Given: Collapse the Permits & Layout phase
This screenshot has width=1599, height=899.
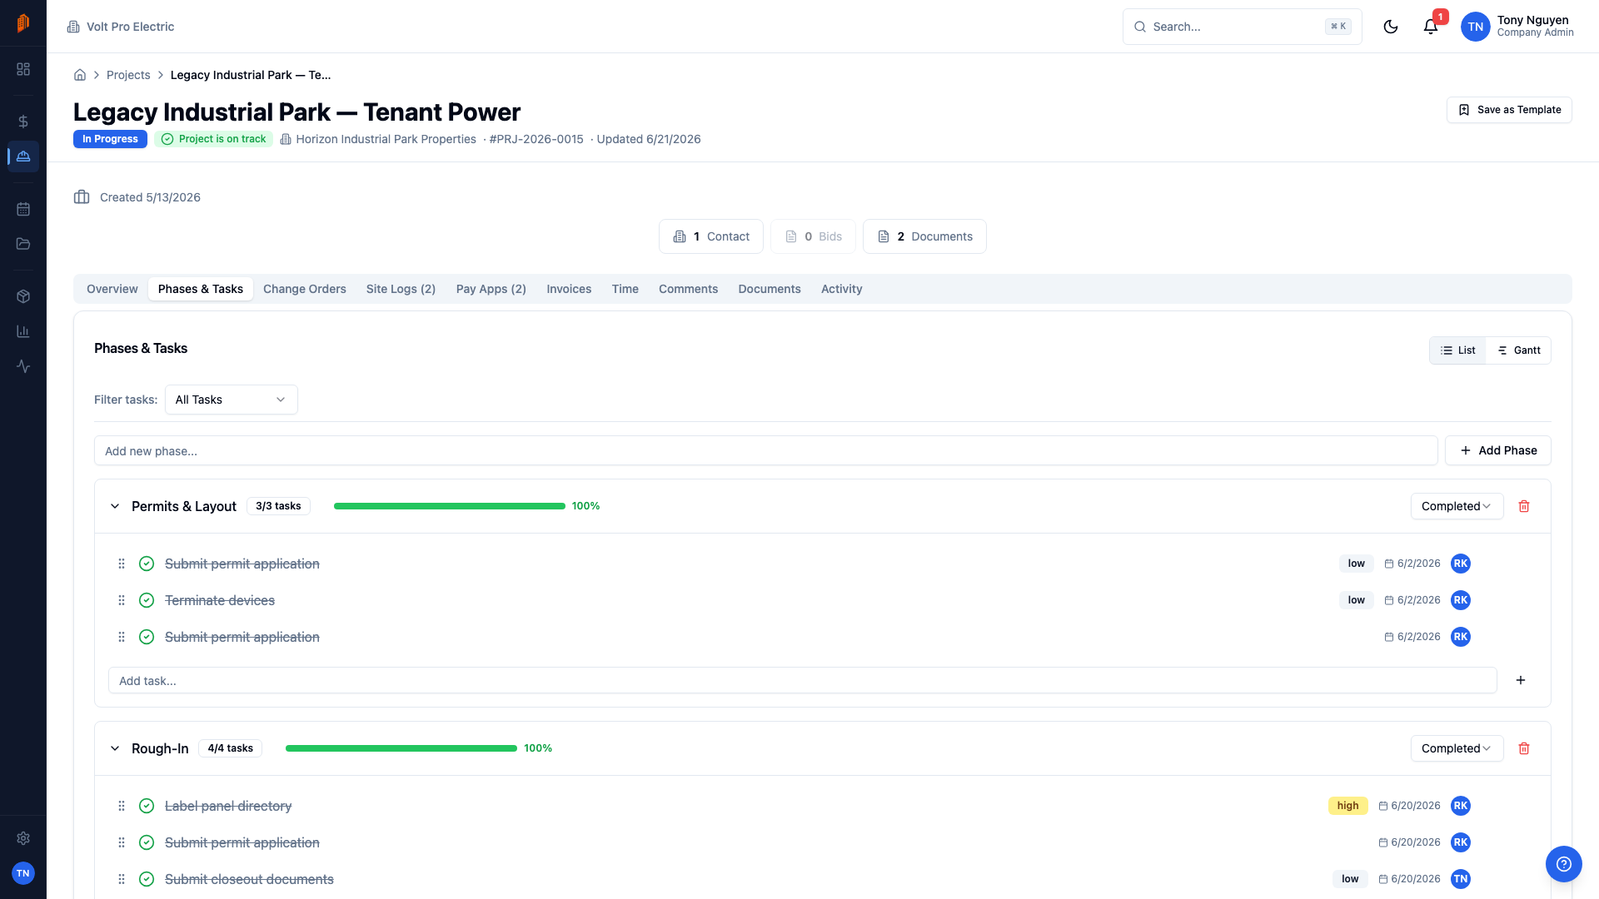Looking at the screenshot, I should click(x=115, y=506).
